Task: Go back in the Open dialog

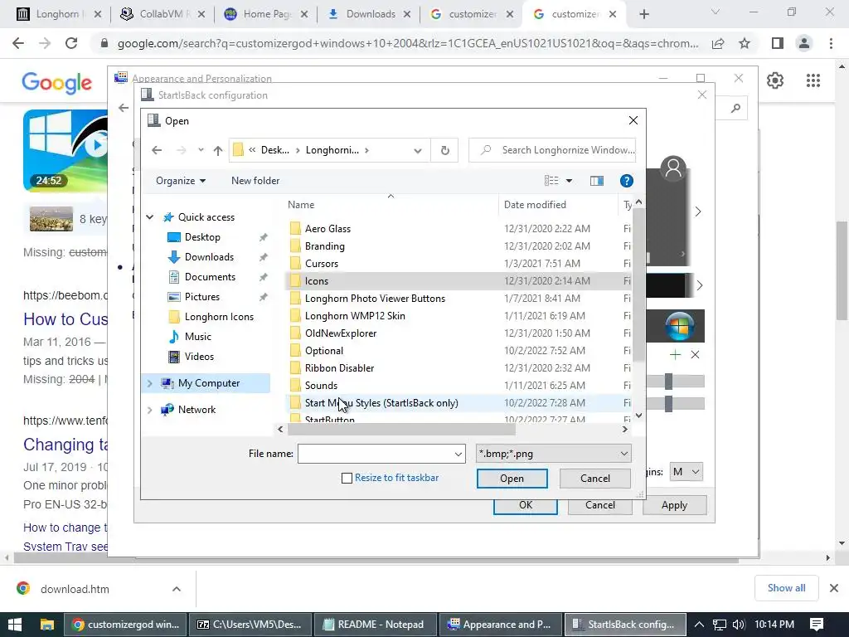Action: [157, 150]
